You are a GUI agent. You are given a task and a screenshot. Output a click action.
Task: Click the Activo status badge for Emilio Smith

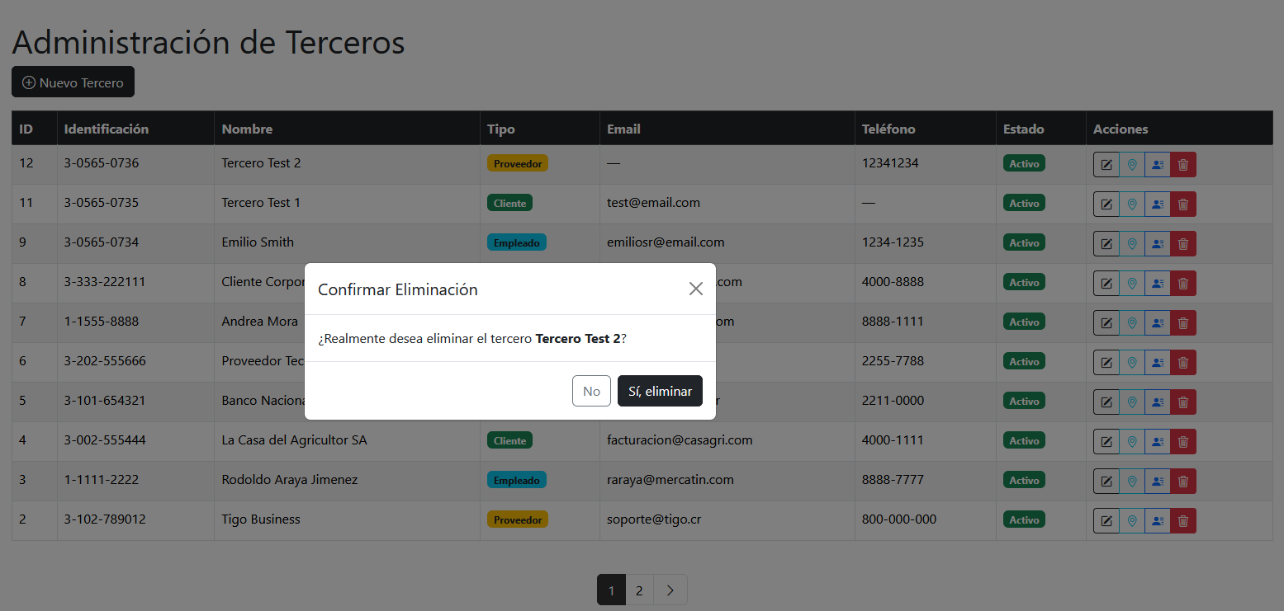(x=1024, y=242)
